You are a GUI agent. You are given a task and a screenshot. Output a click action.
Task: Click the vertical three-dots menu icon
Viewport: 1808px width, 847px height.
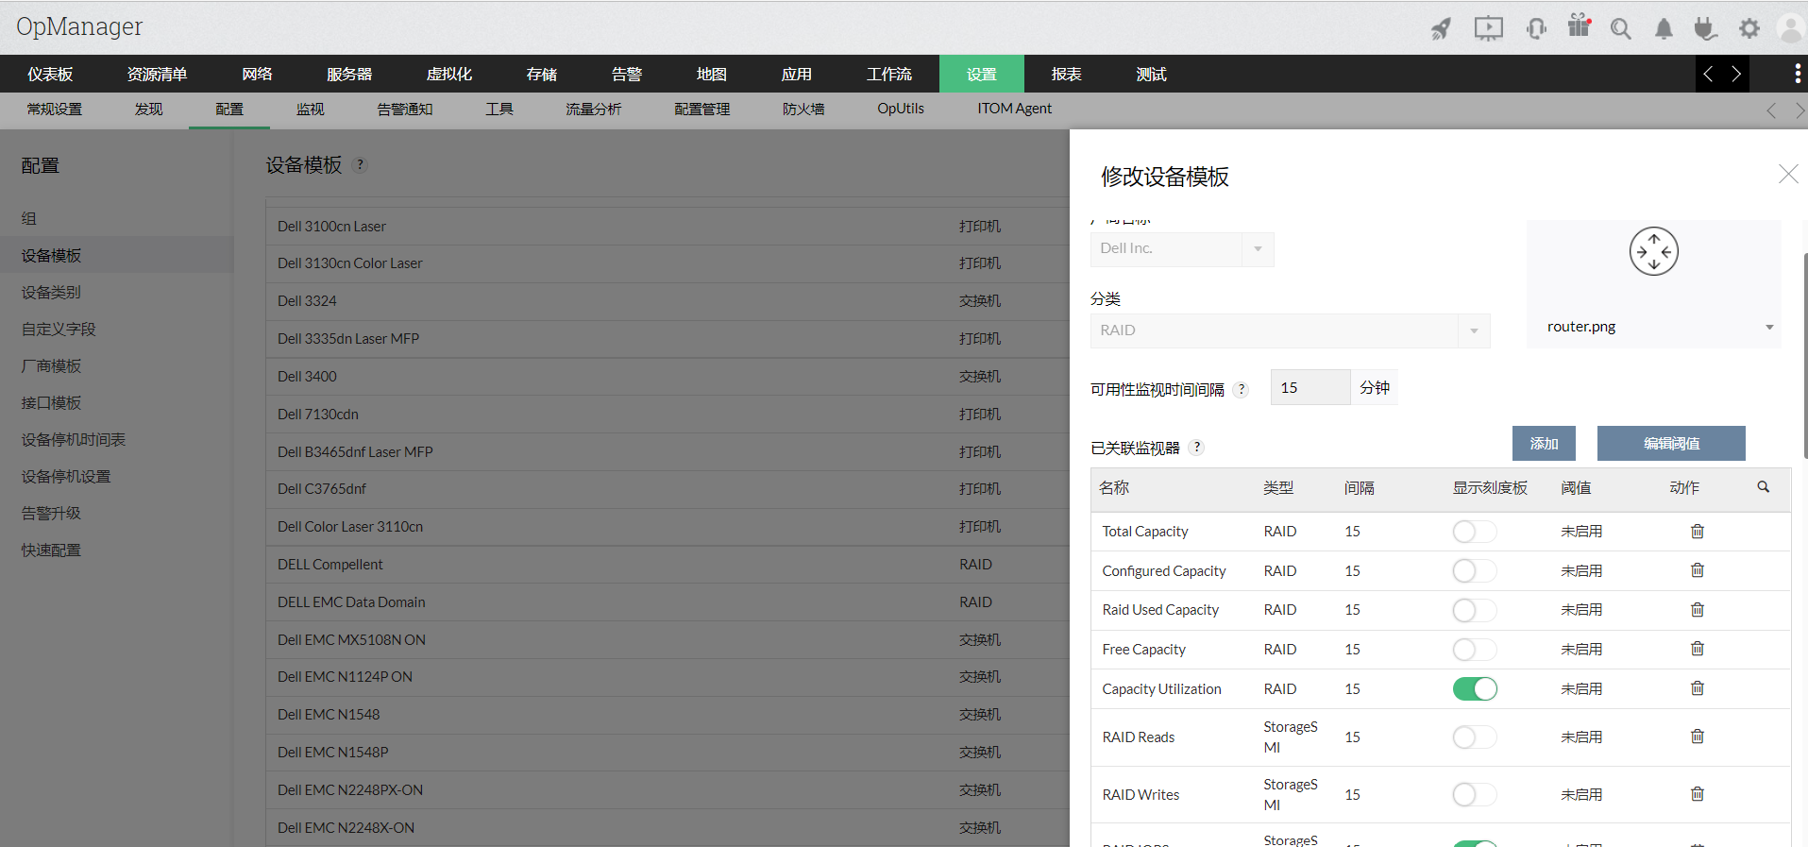tap(1797, 74)
